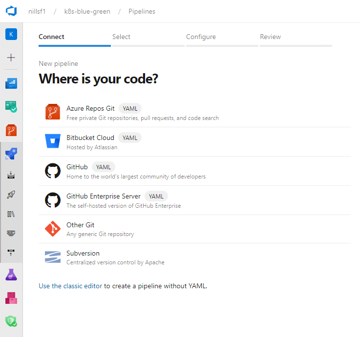The height and width of the screenshot is (337, 360).
Task: Click 'Hosted by Atlassian' description text
Action: tap(92, 147)
